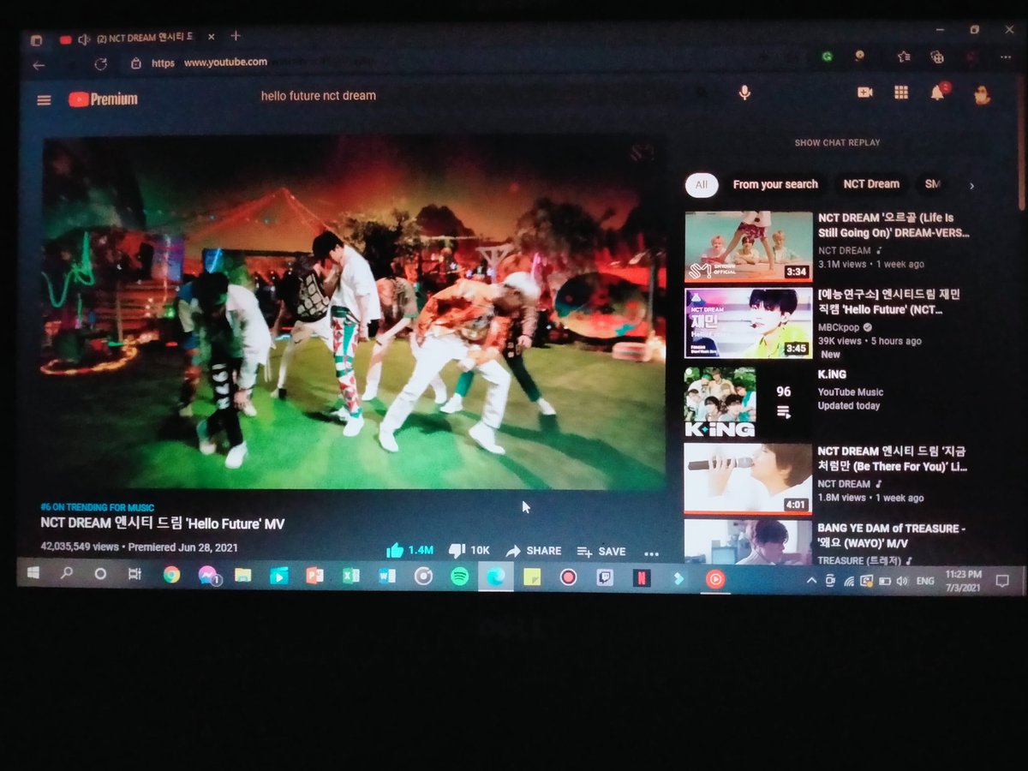Open the browser settings ellipsis menu
The image size is (1028, 771).
click(x=1005, y=57)
